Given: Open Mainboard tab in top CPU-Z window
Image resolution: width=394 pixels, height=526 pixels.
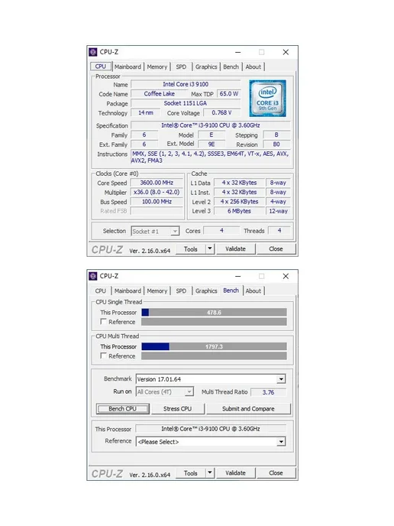Looking at the screenshot, I should [128, 67].
